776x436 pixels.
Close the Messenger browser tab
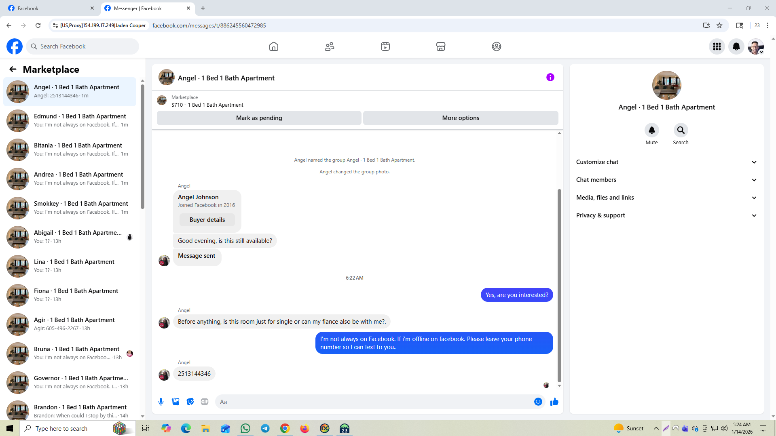tap(188, 8)
